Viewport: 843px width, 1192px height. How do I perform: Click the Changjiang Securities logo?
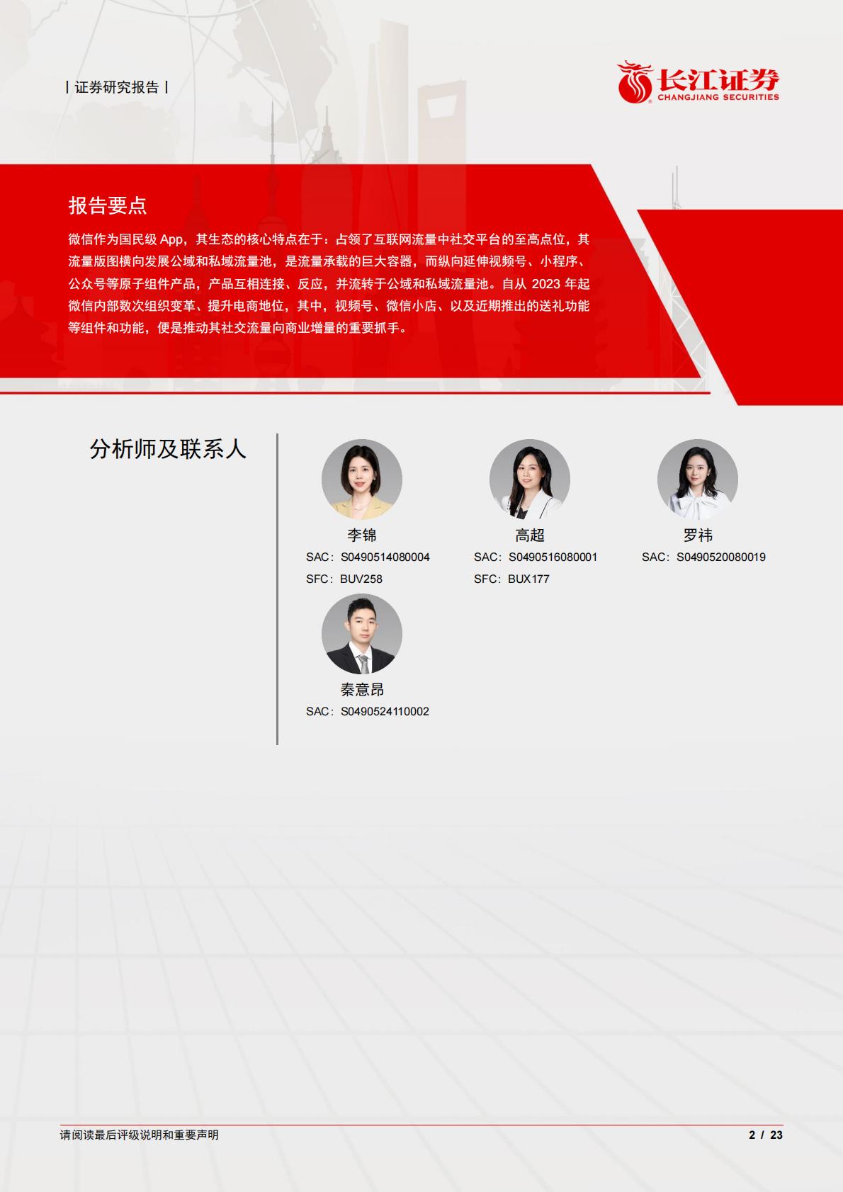point(698,83)
